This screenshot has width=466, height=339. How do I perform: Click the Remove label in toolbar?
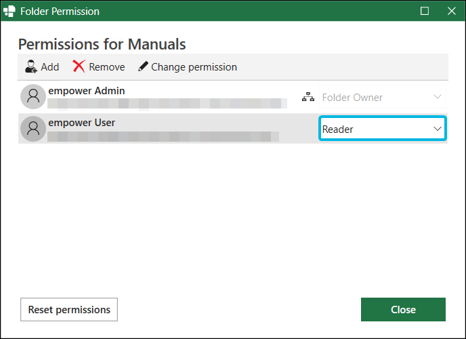[x=107, y=67]
